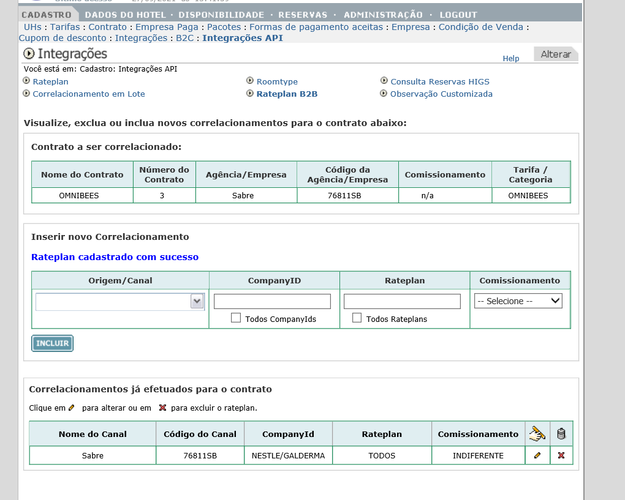Open the B2C submenu link
This screenshot has width=625, height=500.
point(185,38)
